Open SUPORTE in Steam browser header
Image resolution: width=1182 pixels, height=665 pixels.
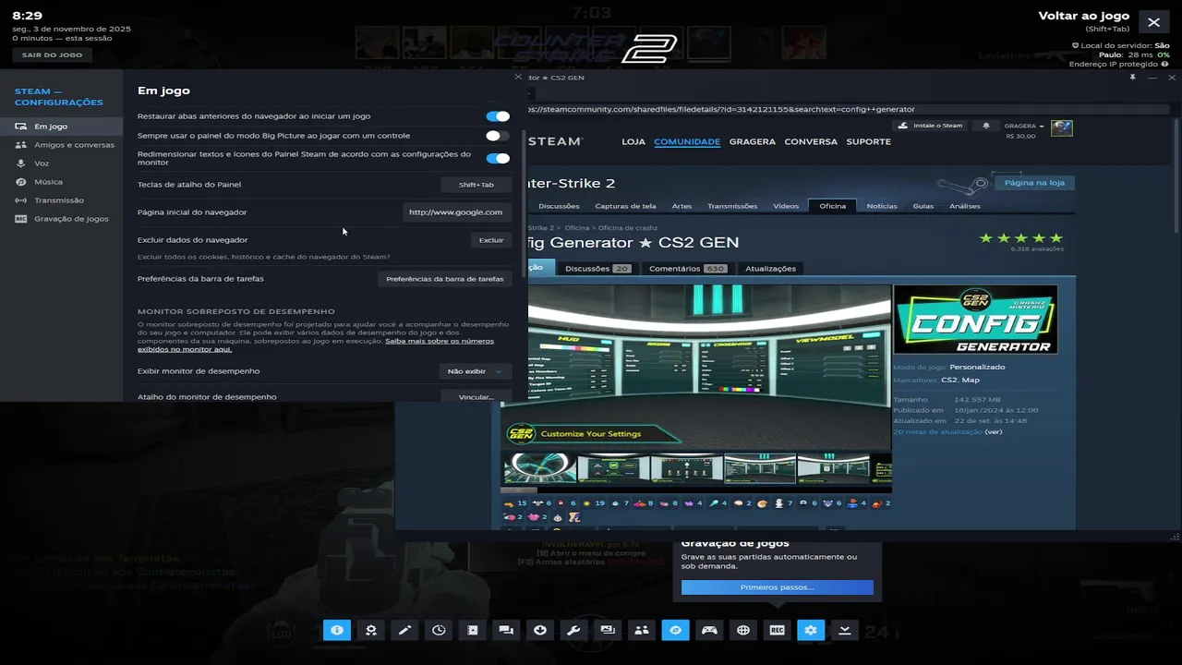point(868,141)
